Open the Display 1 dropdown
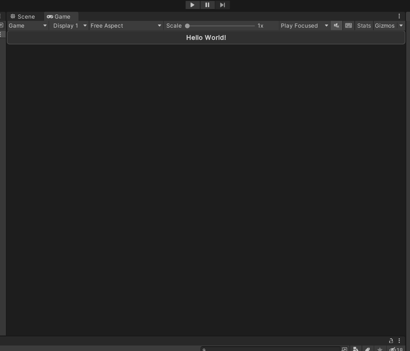410x351 pixels. [69, 25]
